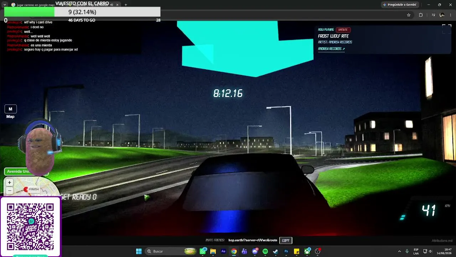Viewport: 456px width, 257px height.
Task: Open Spotify from the taskbar
Action: pyautogui.click(x=265, y=251)
